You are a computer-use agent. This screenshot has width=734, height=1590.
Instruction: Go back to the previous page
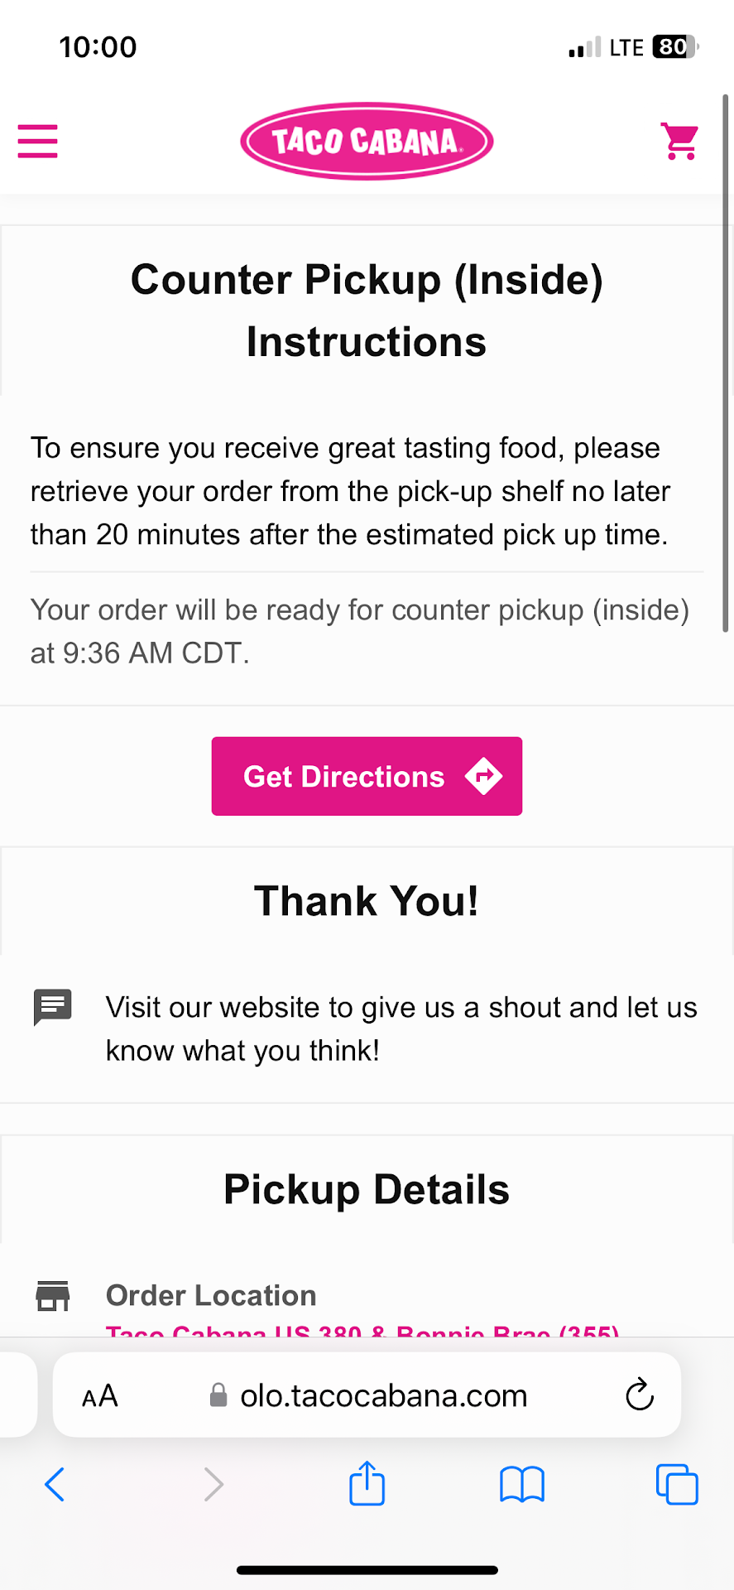(55, 1484)
